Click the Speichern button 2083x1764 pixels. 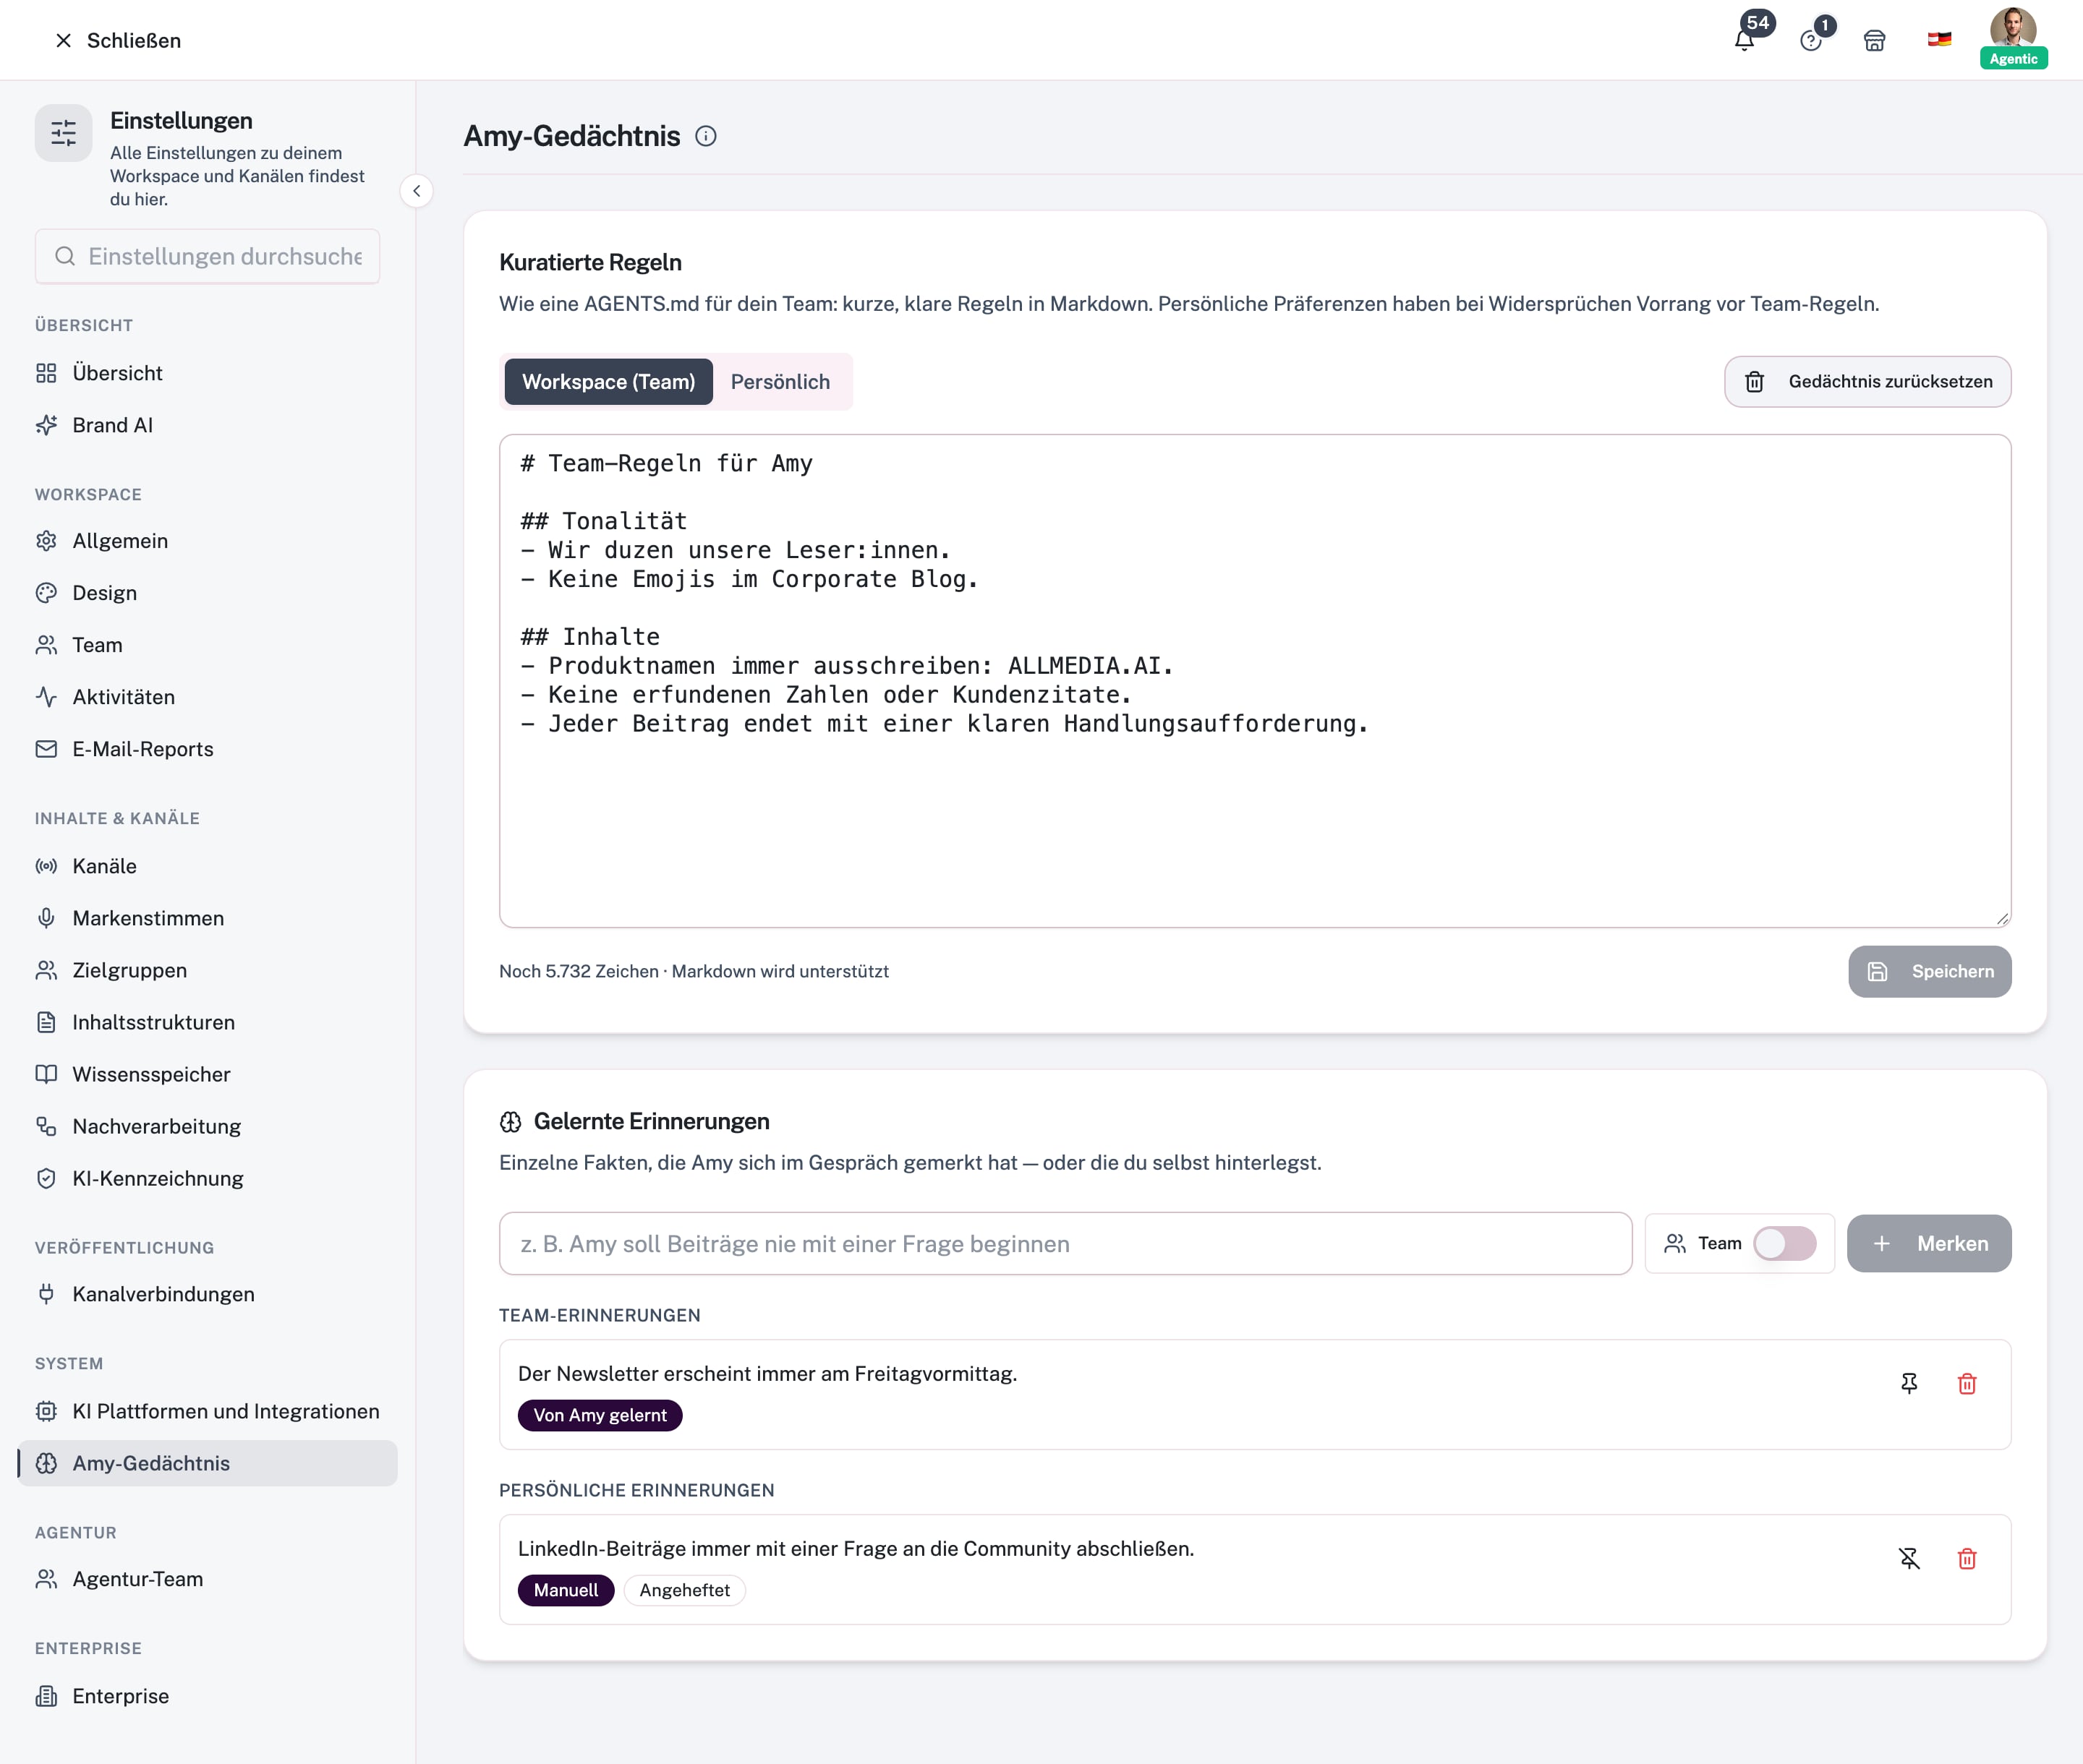[x=1929, y=972]
